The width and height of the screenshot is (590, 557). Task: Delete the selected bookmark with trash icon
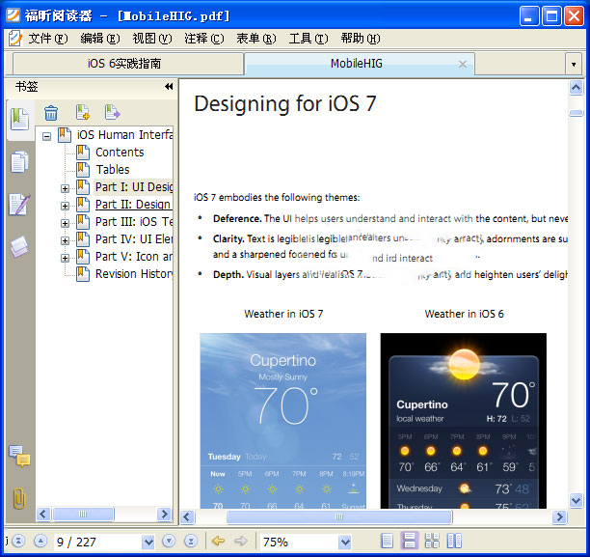[51, 113]
